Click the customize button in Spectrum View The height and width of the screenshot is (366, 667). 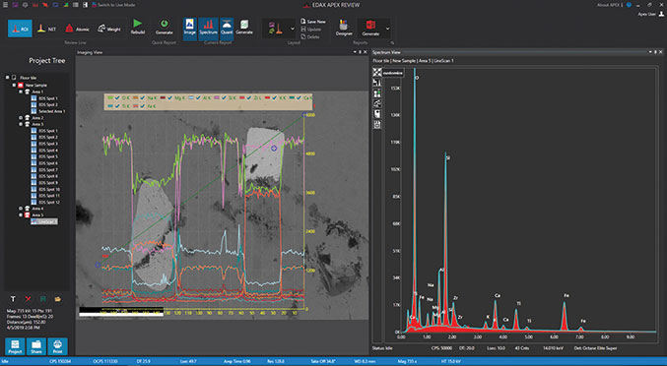pyautogui.click(x=393, y=73)
